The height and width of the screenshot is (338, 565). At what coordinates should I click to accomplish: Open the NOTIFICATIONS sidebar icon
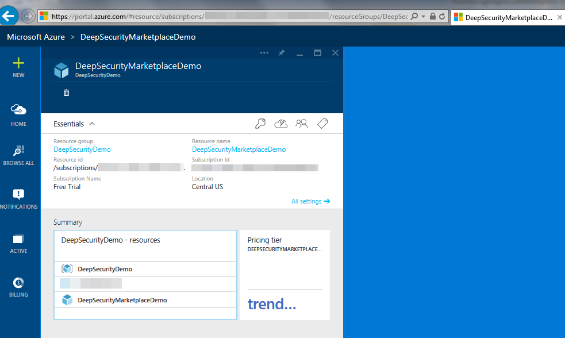tap(18, 195)
